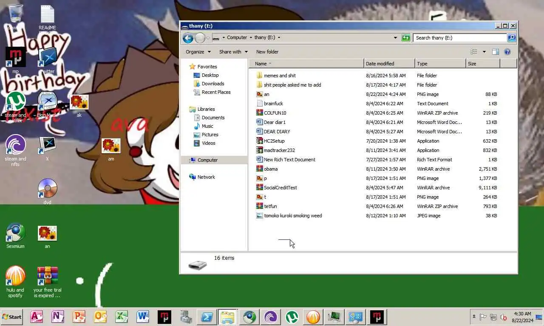Launch PowerPoint from the taskbar
Viewport: 544px width, 326px height.
point(79,317)
